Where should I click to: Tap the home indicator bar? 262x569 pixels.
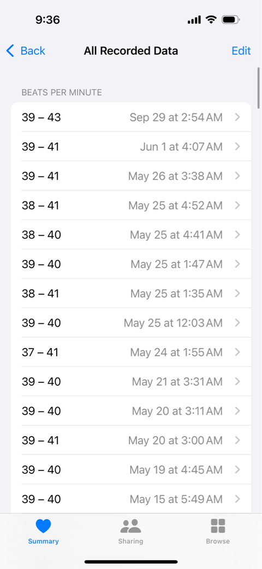coord(131,562)
